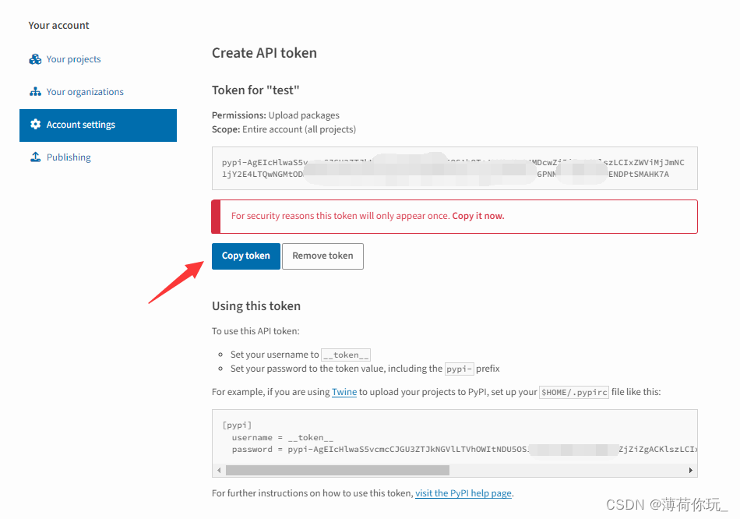Click the Create API token heading
Image resolution: width=740 pixels, height=519 pixels.
[x=264, y=53]
